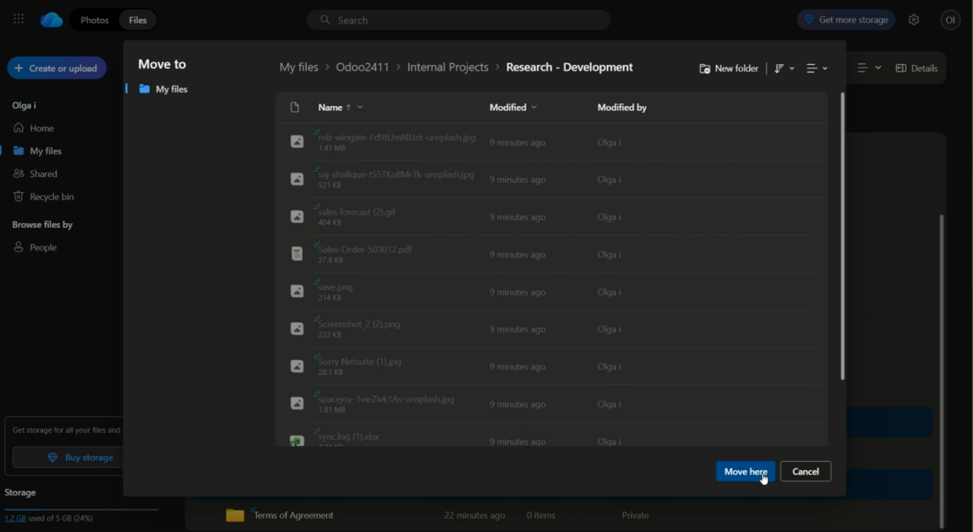Viewport: 973px width, 532px height.
Task: Open the settings gear icon
Action: click(x=914, y=20)
